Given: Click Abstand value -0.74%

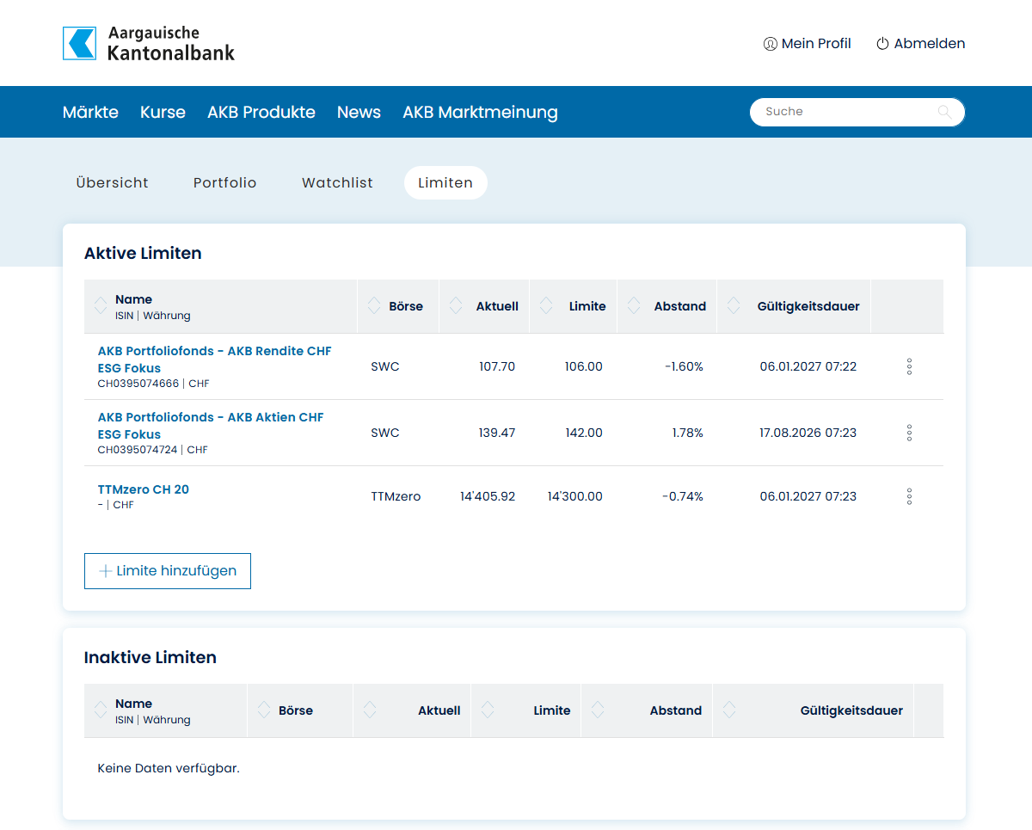Looking at the screenshot, I should coord(683,496).
